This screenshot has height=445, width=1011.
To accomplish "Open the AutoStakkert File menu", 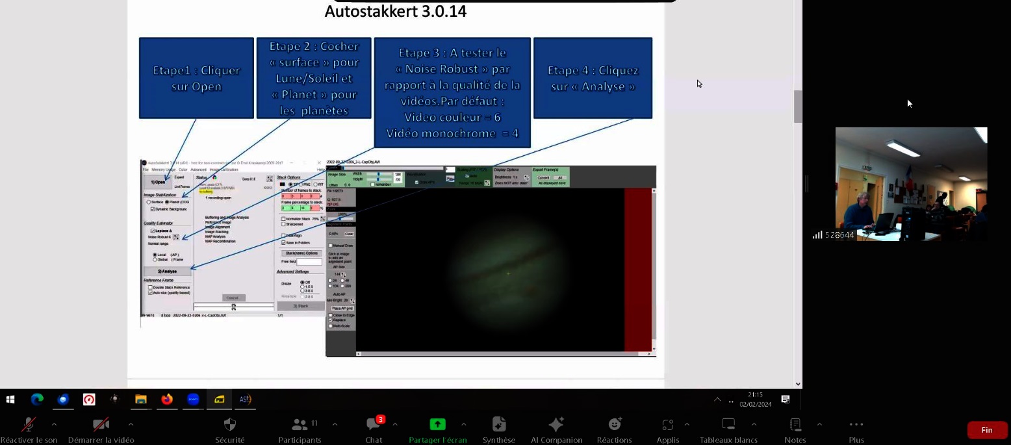I will [146, 170].
